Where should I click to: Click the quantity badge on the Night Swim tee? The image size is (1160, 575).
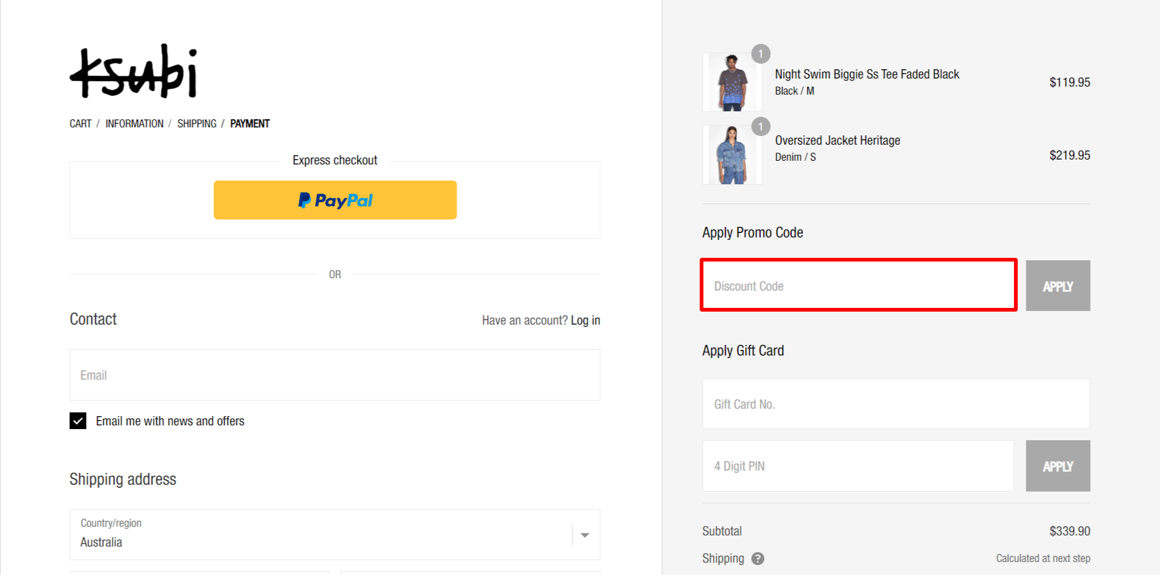760,54
